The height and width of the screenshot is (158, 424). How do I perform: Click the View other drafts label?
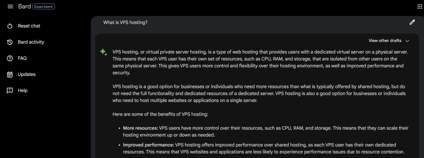pos(385,41)
